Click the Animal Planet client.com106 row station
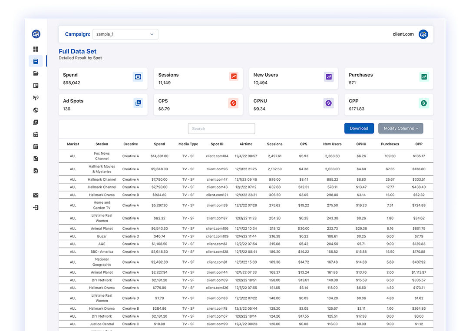 102,228
